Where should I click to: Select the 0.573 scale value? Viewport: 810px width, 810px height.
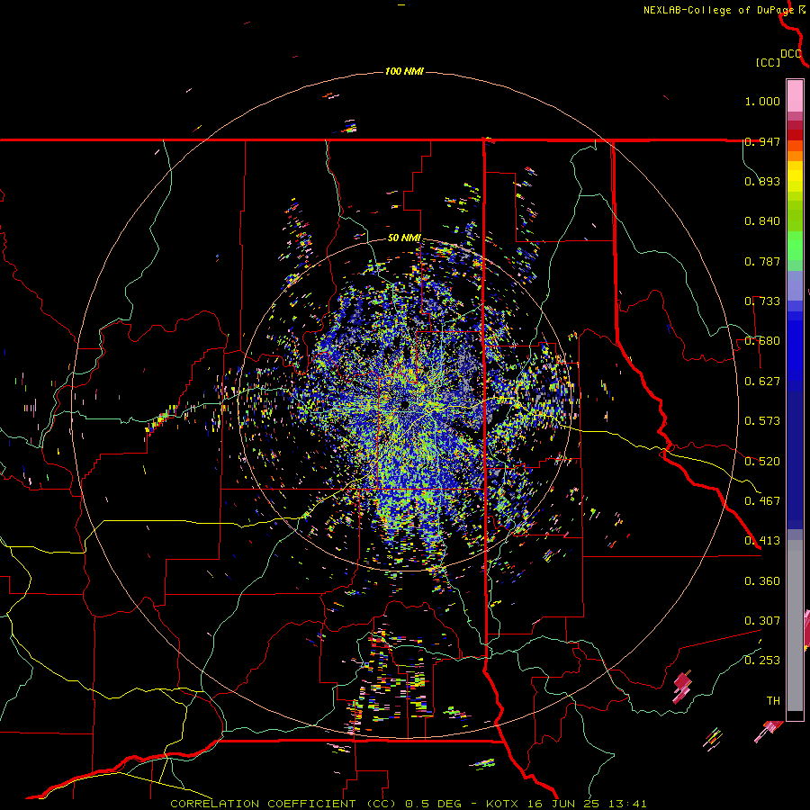click(762, 421)
